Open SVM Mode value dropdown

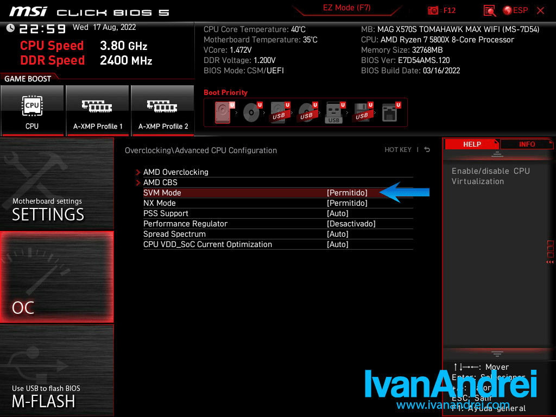(347, 193)
